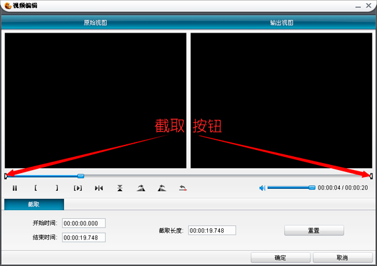
Task: Click the original view video preview
Action: [x=96, y=100]
